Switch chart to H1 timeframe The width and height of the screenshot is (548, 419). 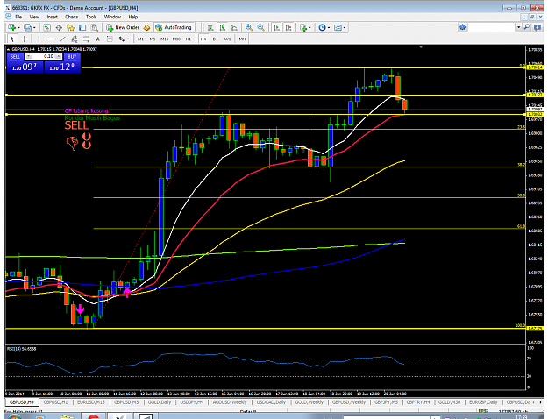[x=189, y=39]
